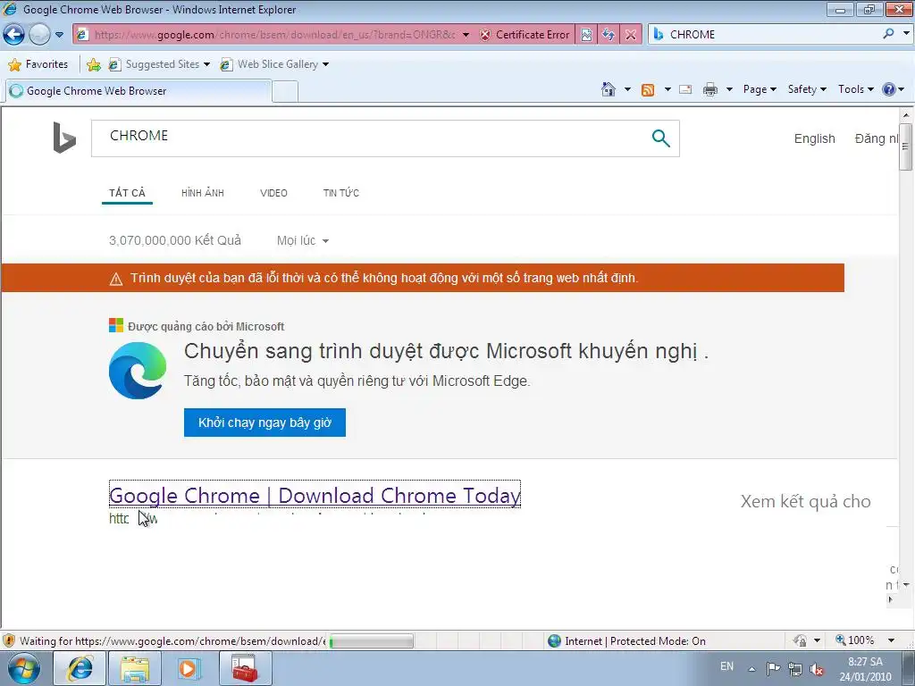
Task: Click the network tray icon
Action: point(794,668)
